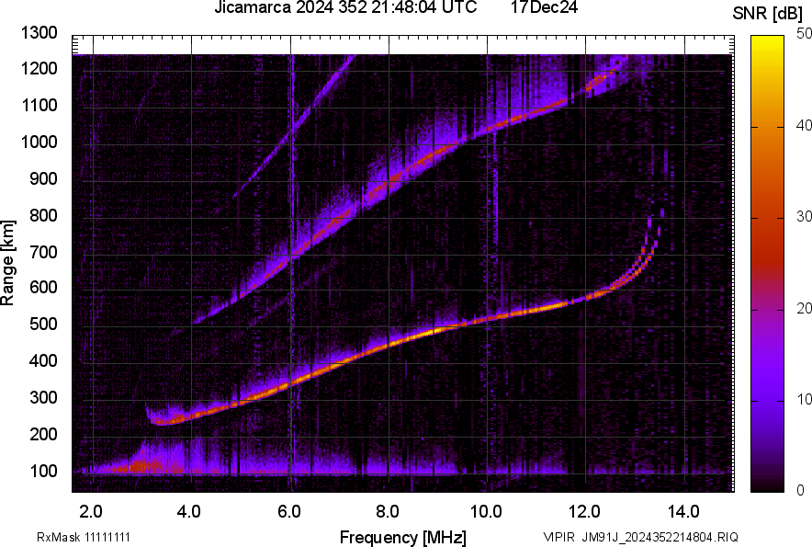Click the frequency tick label '2.0'
812x547 pixels.
[x=91, y=512]
